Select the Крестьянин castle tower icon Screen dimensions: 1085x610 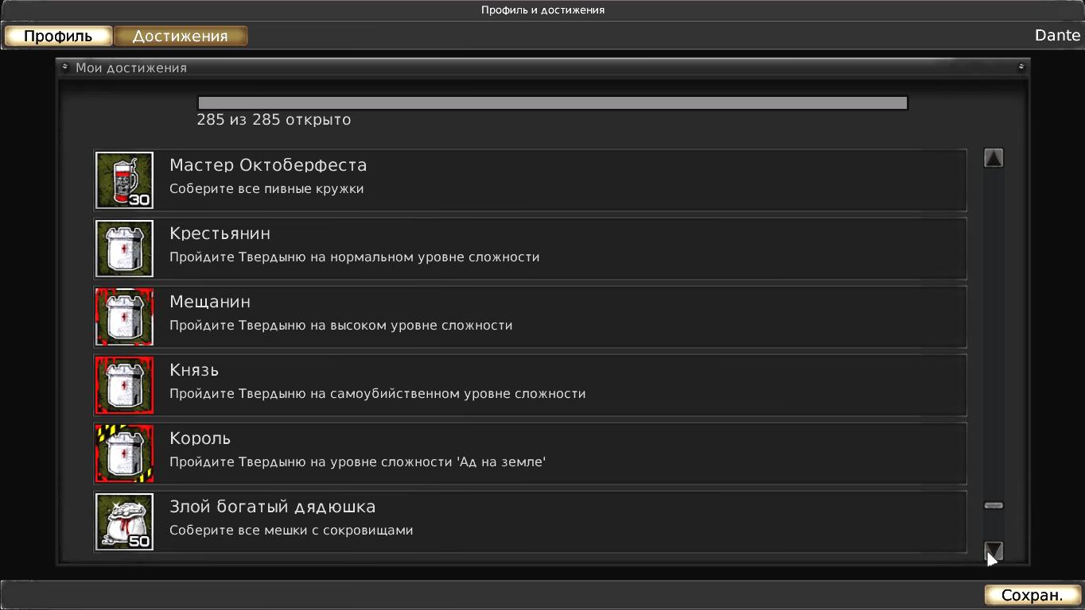point(124,249)
